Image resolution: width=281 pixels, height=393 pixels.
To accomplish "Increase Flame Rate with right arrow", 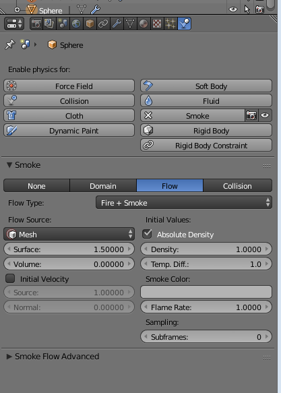I will tap(267, 307).
